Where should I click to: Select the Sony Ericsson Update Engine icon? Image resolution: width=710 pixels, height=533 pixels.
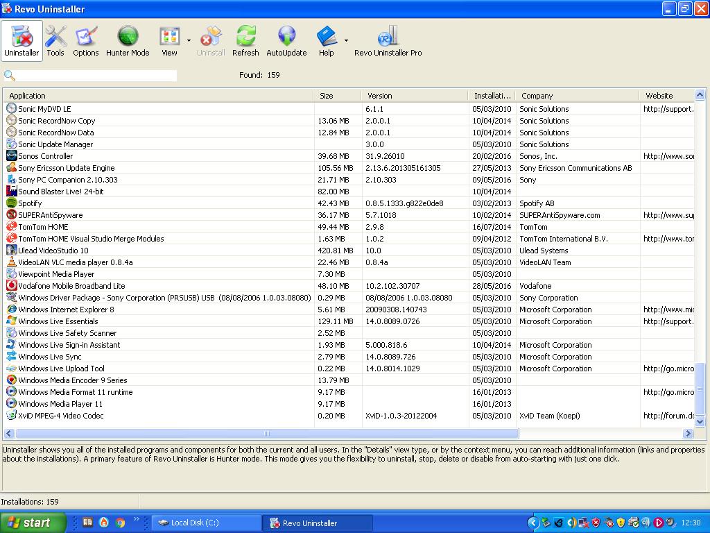11,167
